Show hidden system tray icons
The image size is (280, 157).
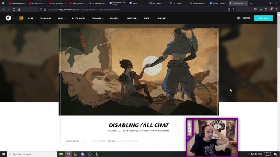click(x=249, y=154)
